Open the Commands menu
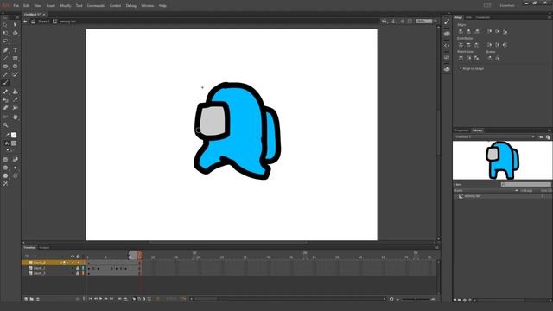The image size is (553, 311). [96, 6]
